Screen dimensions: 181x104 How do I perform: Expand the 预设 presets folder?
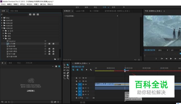click(x=2, y=18)
